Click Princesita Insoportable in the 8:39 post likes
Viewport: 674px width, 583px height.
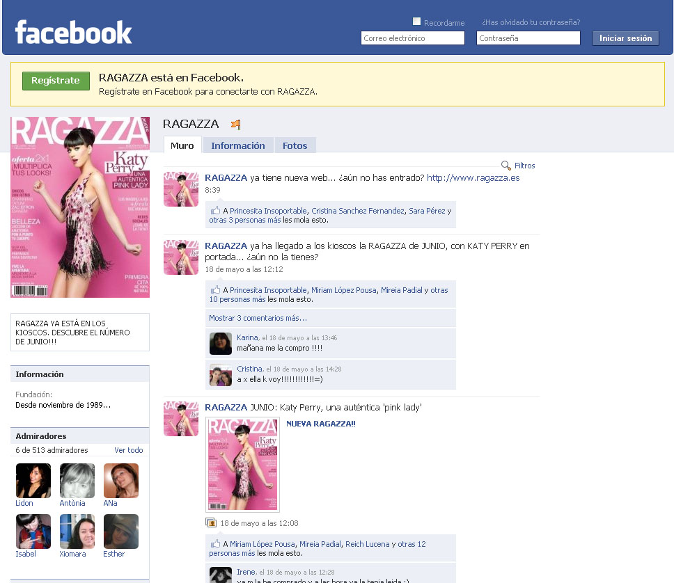click(268, 211)
